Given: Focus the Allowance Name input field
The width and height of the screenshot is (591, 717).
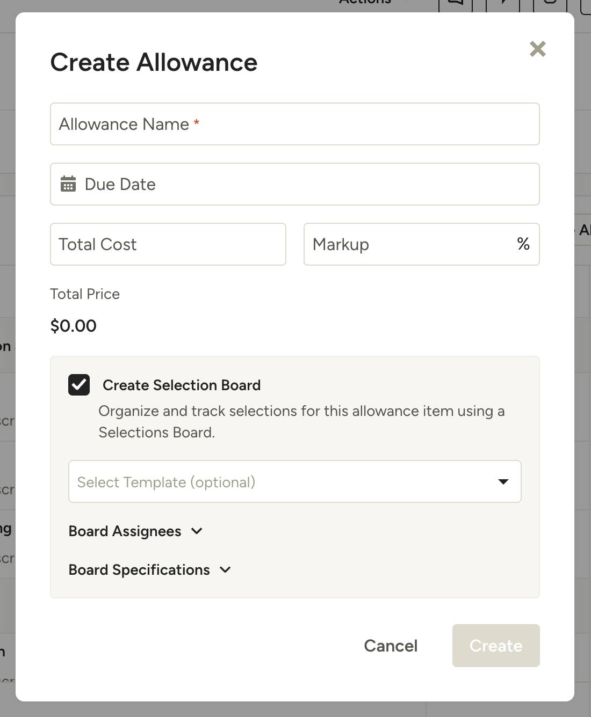Looking at the screenshot, I should (295, 124).
